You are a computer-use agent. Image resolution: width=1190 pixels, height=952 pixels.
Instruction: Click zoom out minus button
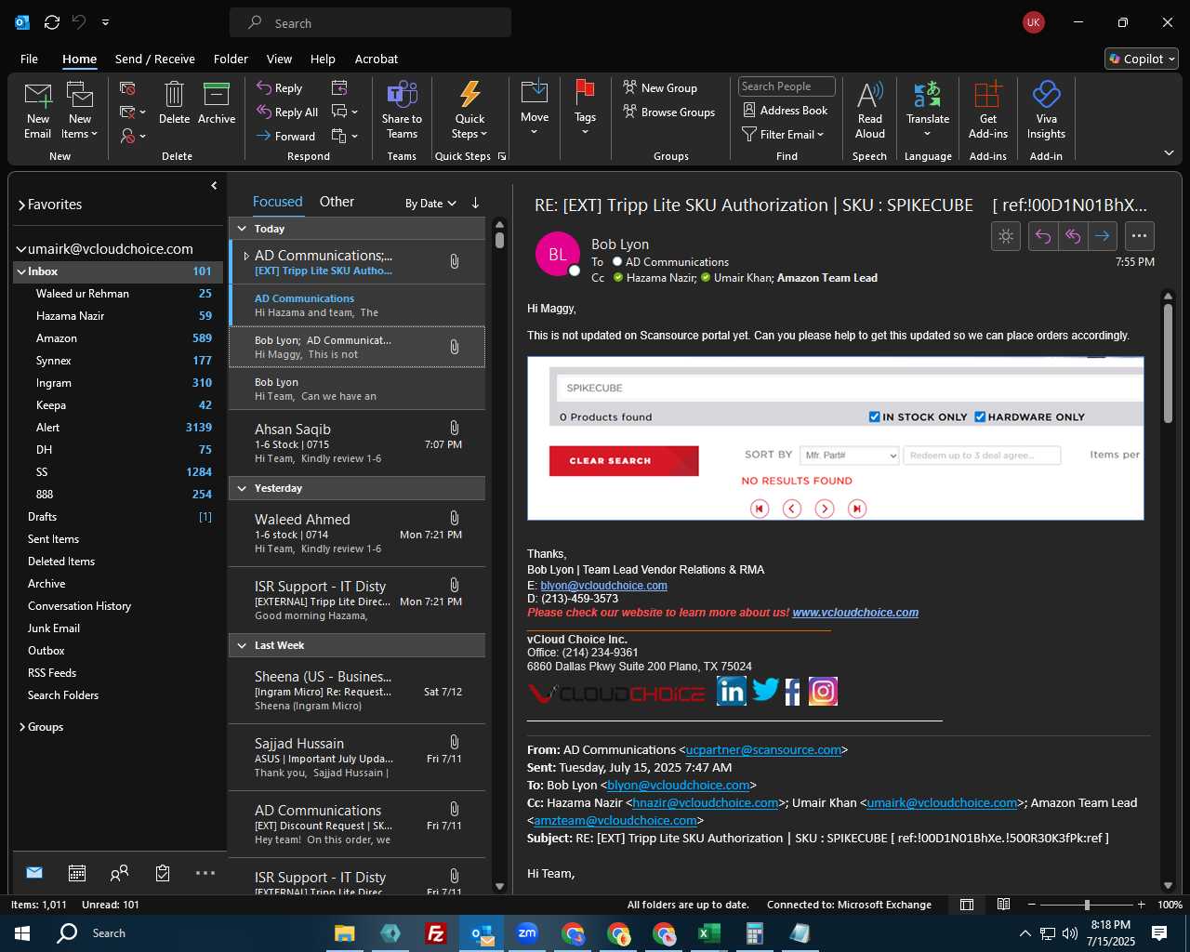tap(1032, 905)
